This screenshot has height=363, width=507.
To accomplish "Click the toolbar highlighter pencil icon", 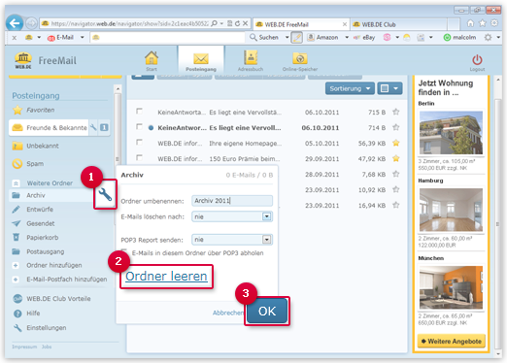I will pos(296,38).
